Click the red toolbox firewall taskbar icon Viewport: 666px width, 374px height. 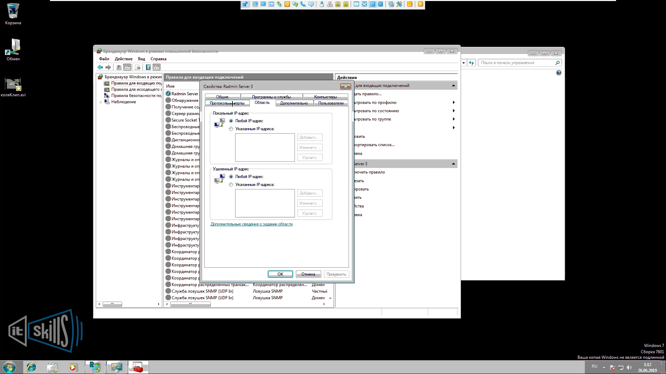138,367
